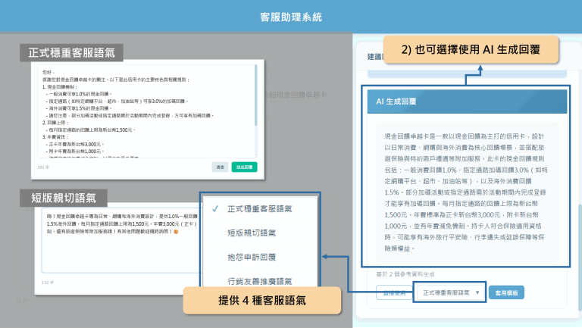
Task: Click the tone dropdown's down arrow
Action: (x=478, y=292)
